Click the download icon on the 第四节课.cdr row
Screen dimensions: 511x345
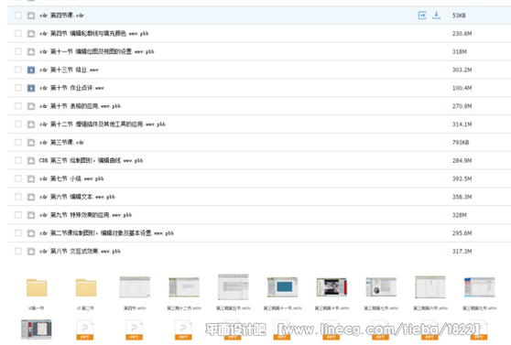click(436, 16)
